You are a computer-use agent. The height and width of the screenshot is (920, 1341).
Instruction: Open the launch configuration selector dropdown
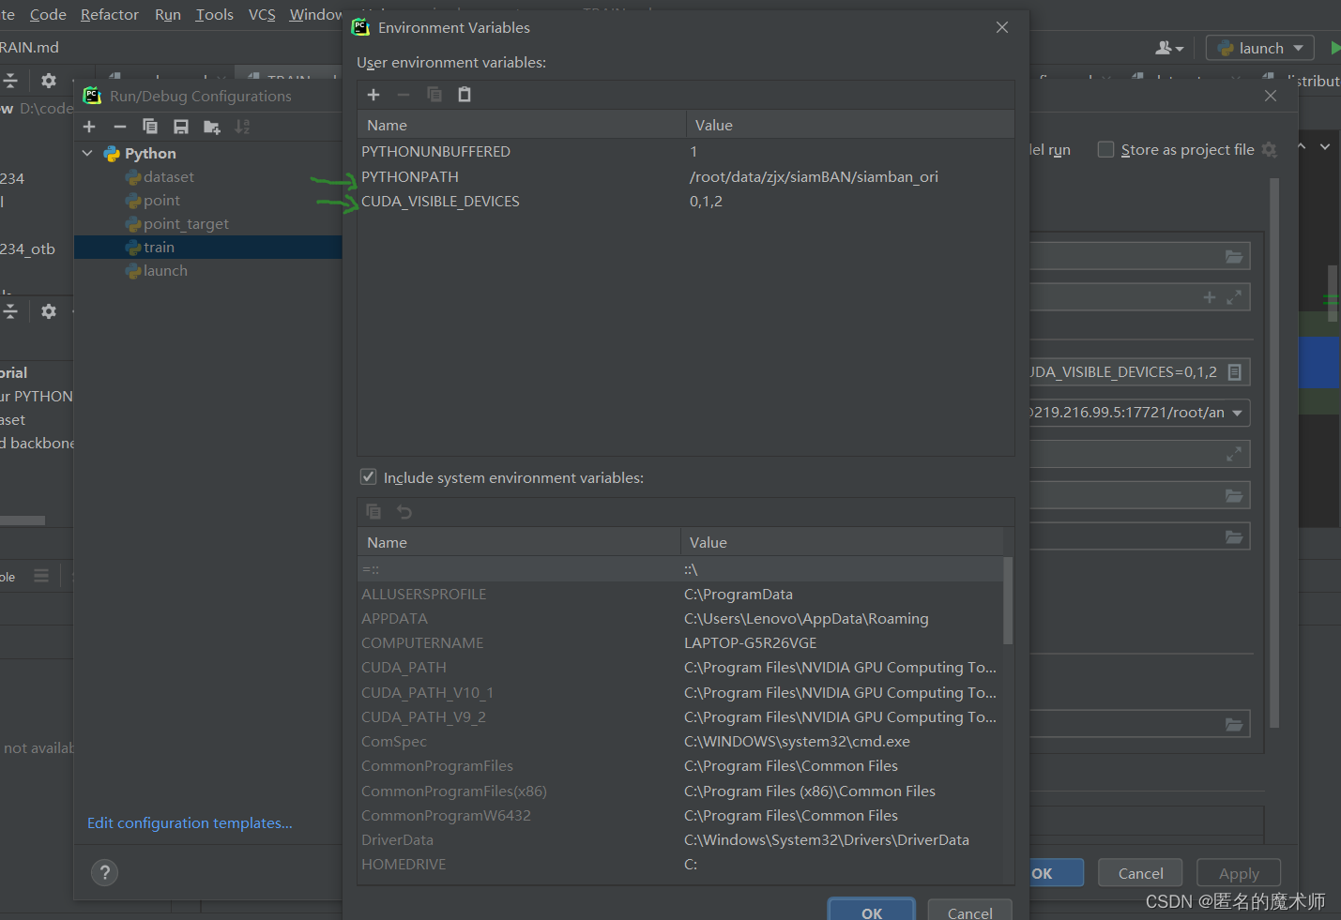click(x=1259, y=47)
